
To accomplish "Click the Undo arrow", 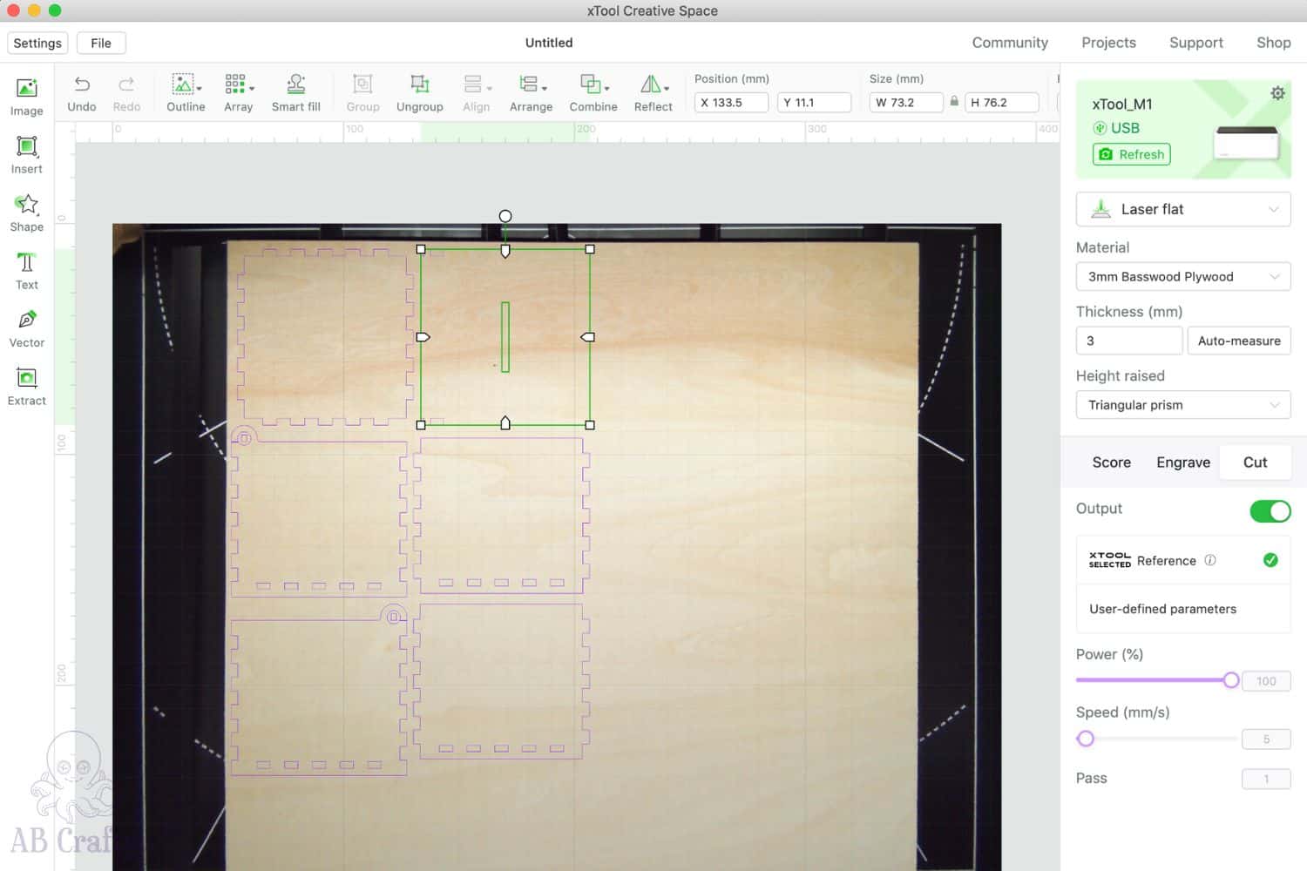I will (x=82, y=84).
